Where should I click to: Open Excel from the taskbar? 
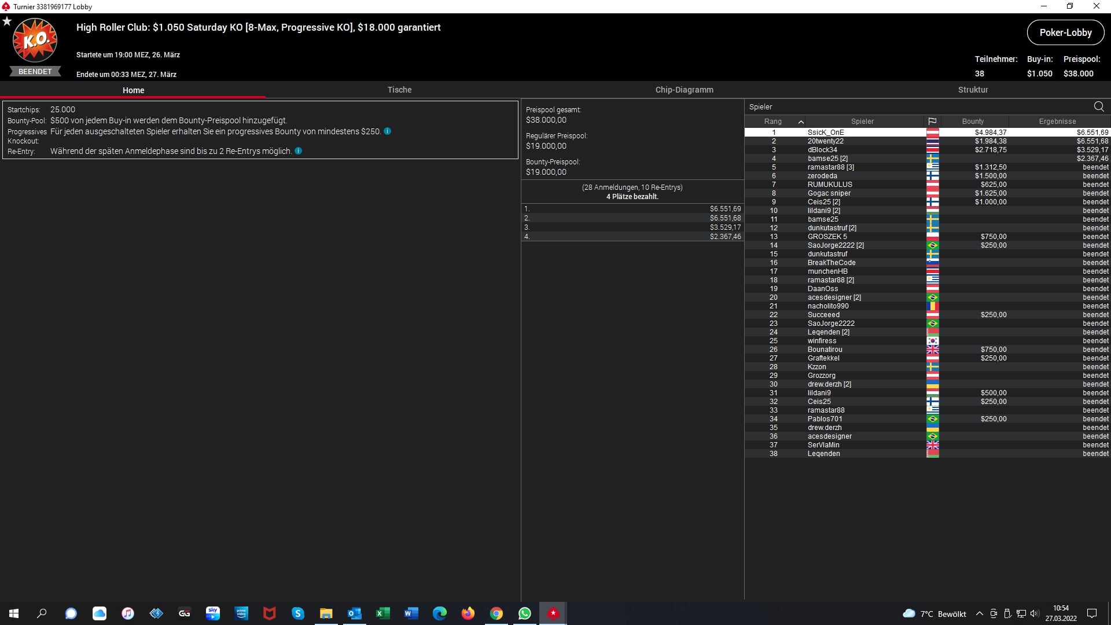pyautogui.click(x=383, y=613)
